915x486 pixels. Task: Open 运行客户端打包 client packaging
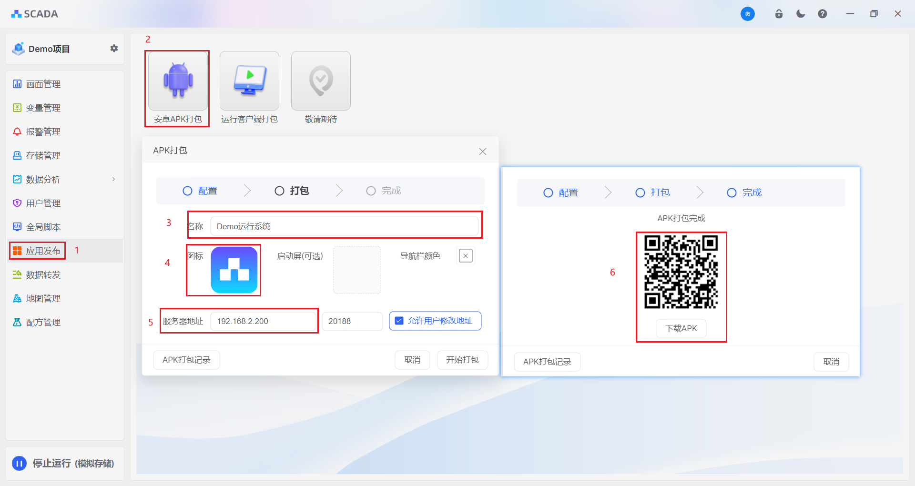coord(249,81)
